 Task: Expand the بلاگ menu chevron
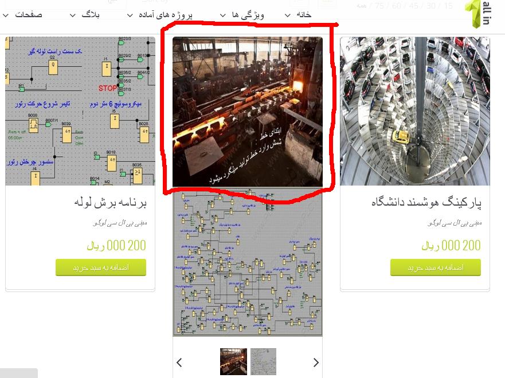(x=73, y=15)
